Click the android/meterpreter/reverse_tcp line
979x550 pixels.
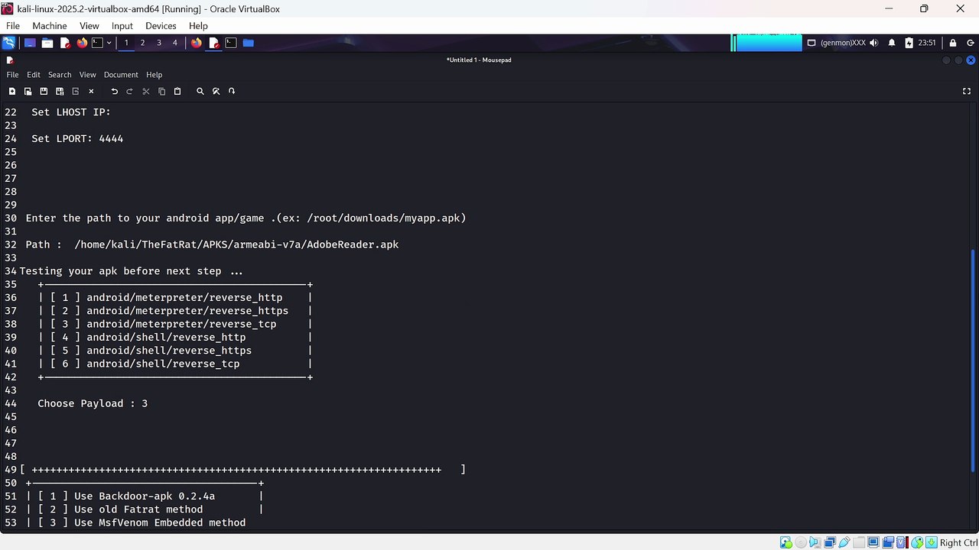pos(181,324)
